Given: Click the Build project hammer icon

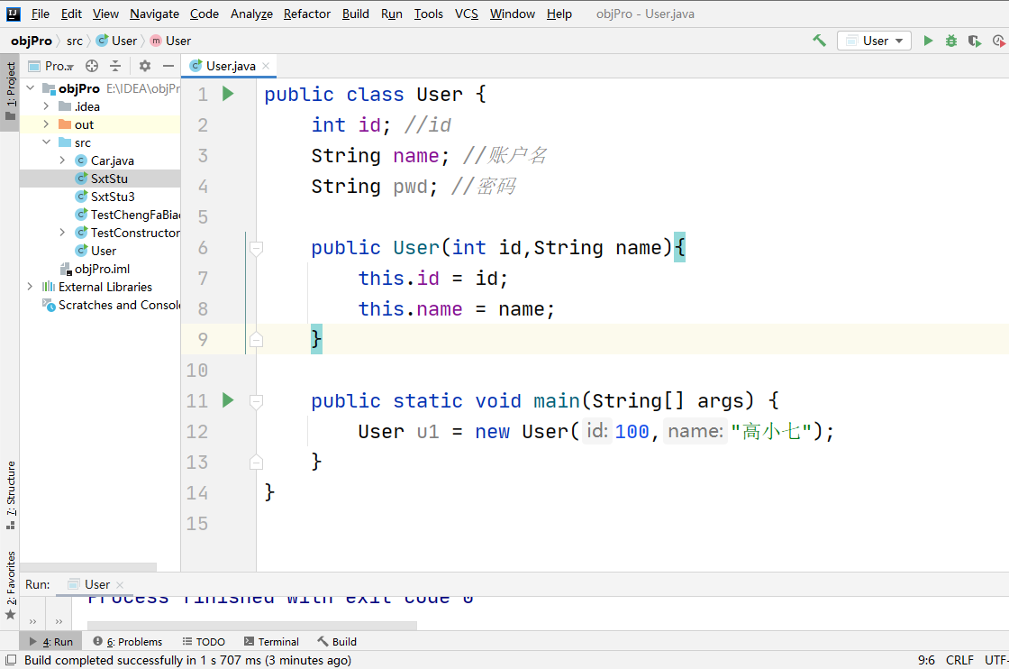Looking at the screenshot, I should pyautogui.click(x=819, y=41).
